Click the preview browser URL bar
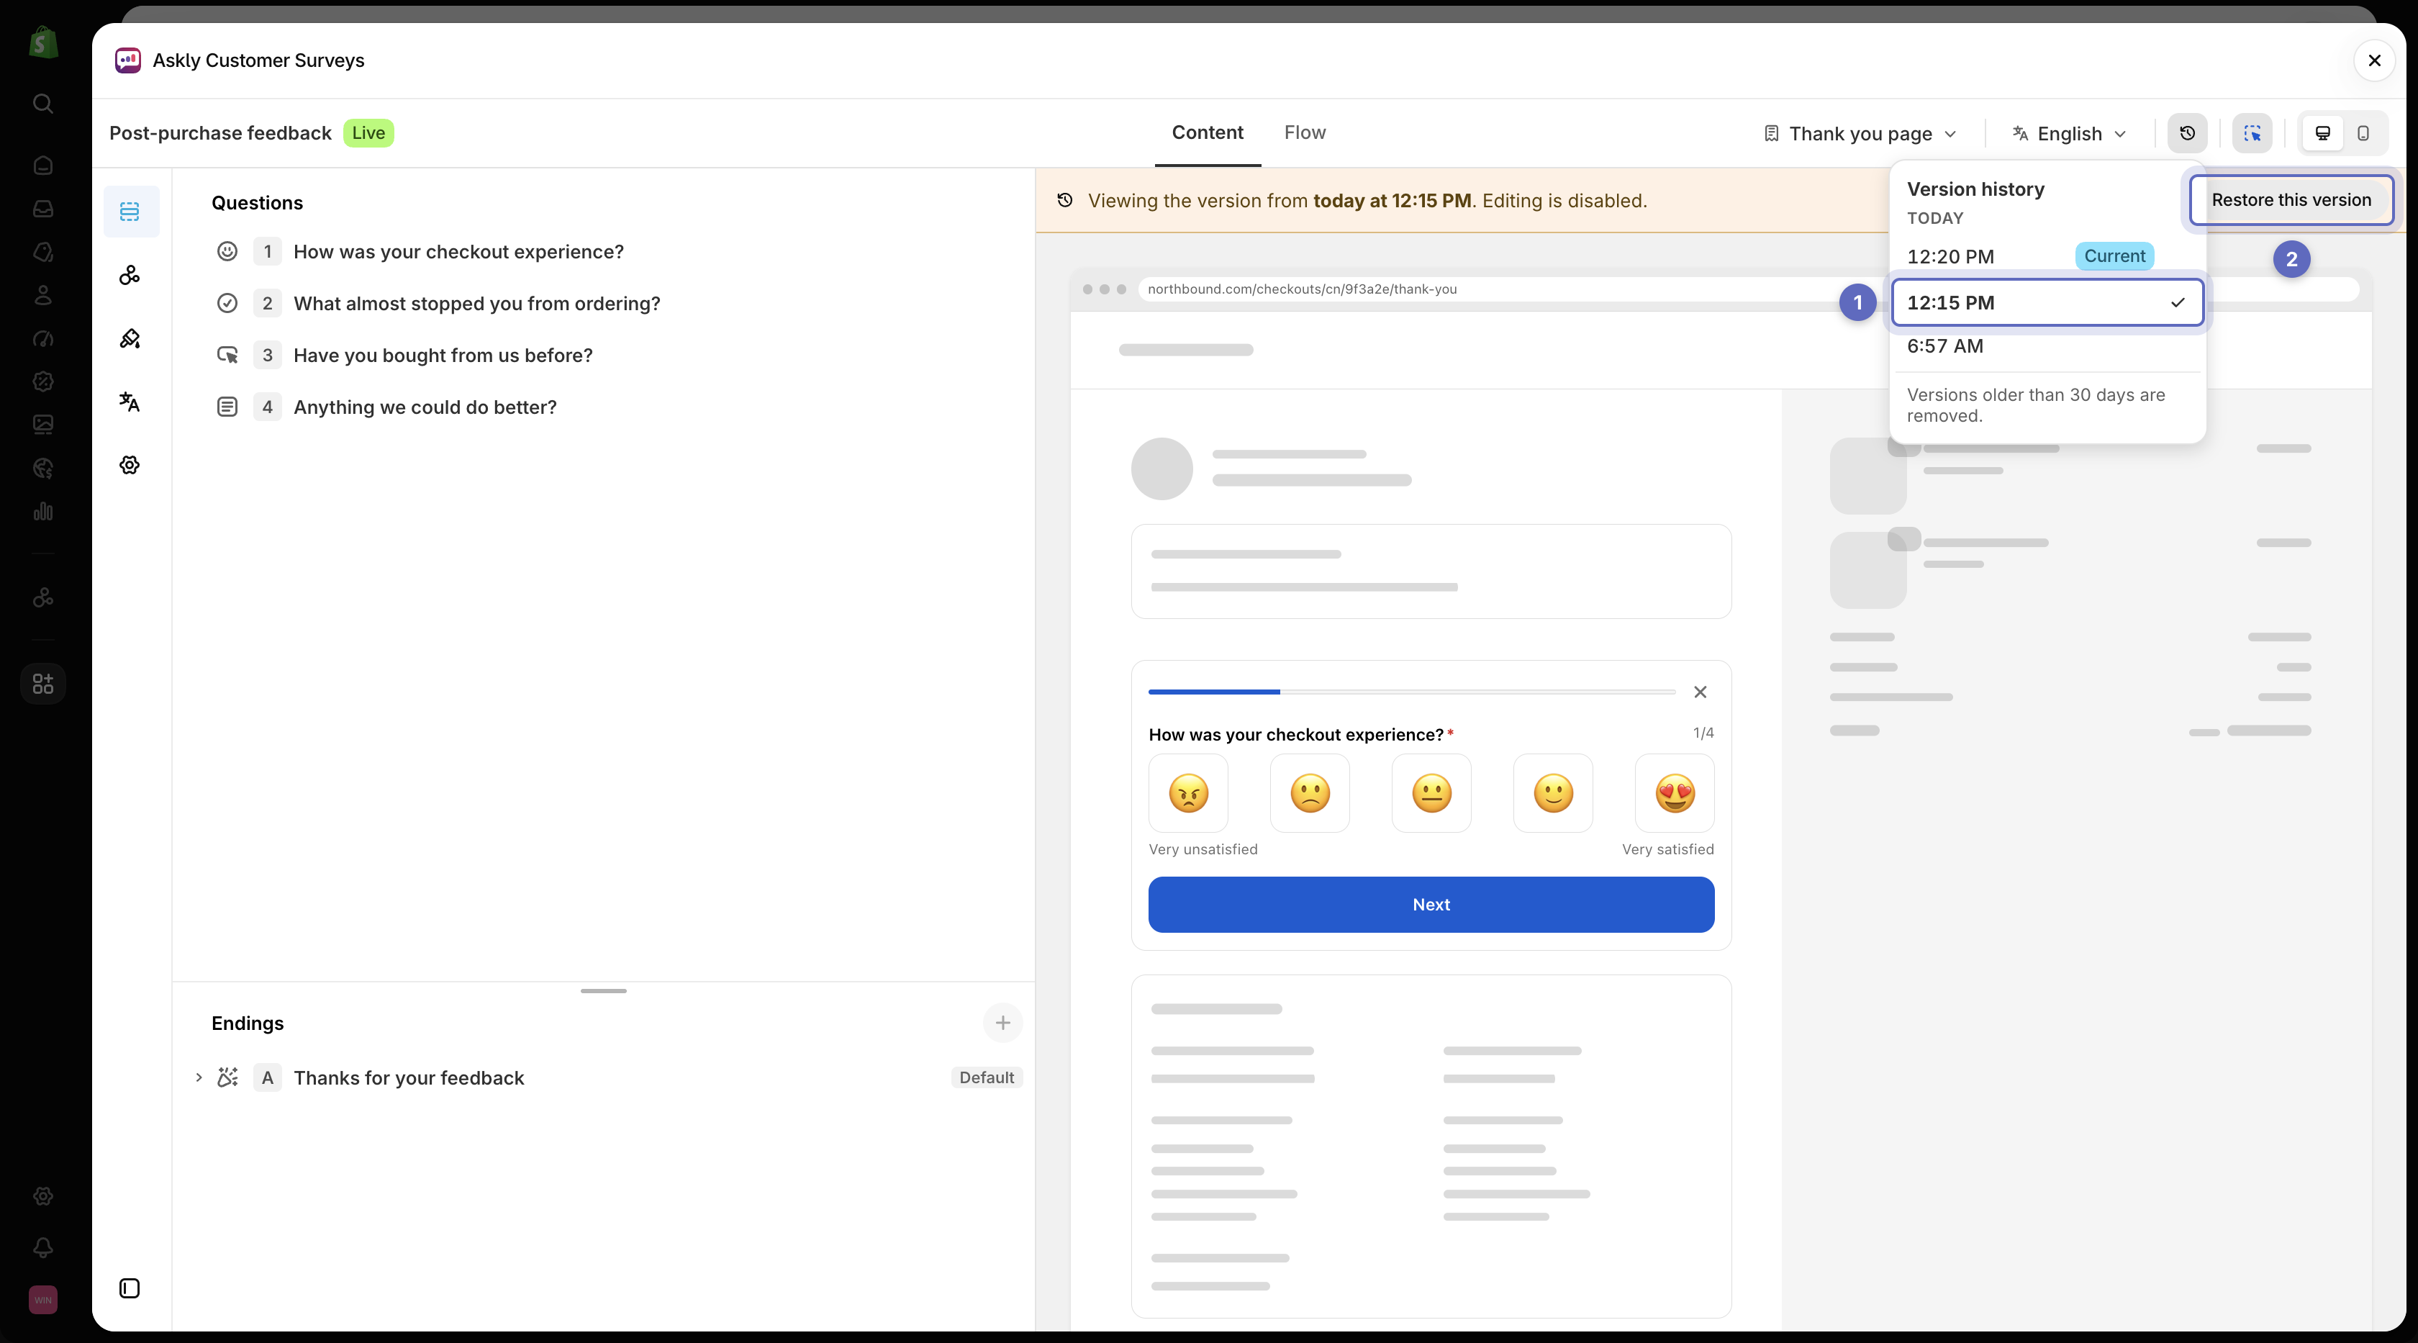Screen dimensions: 2418x1343 (x=1748, y=289)
